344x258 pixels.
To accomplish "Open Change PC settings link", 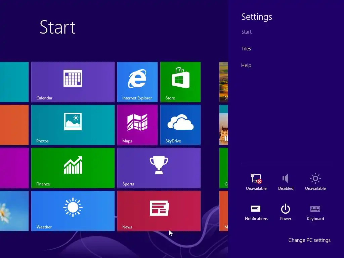I will [x=309, y=240].
